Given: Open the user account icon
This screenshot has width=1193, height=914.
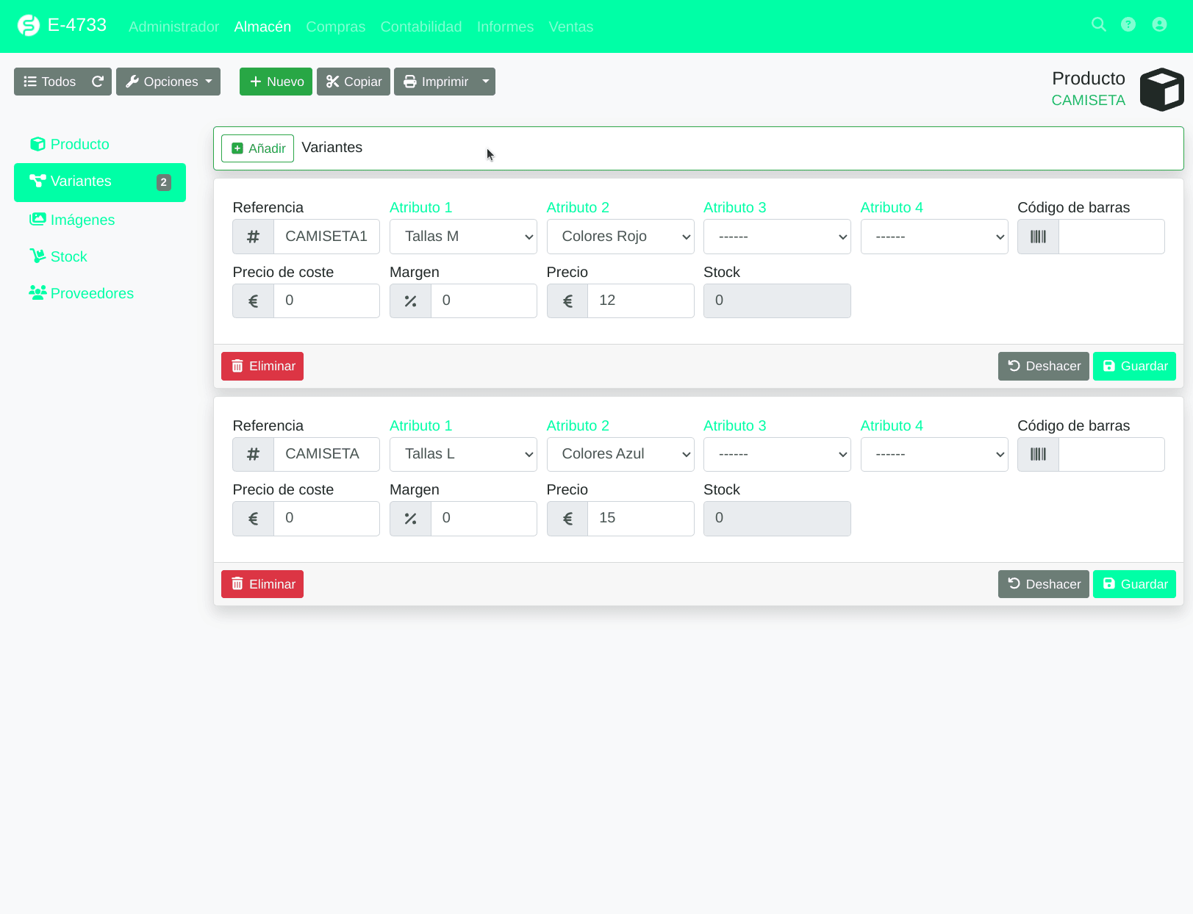Looking at the screenshot, I should (x=1159, y=24).
